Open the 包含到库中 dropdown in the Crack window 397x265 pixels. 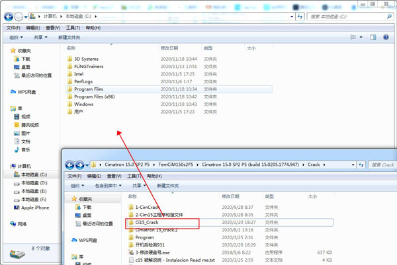[109, 186]
